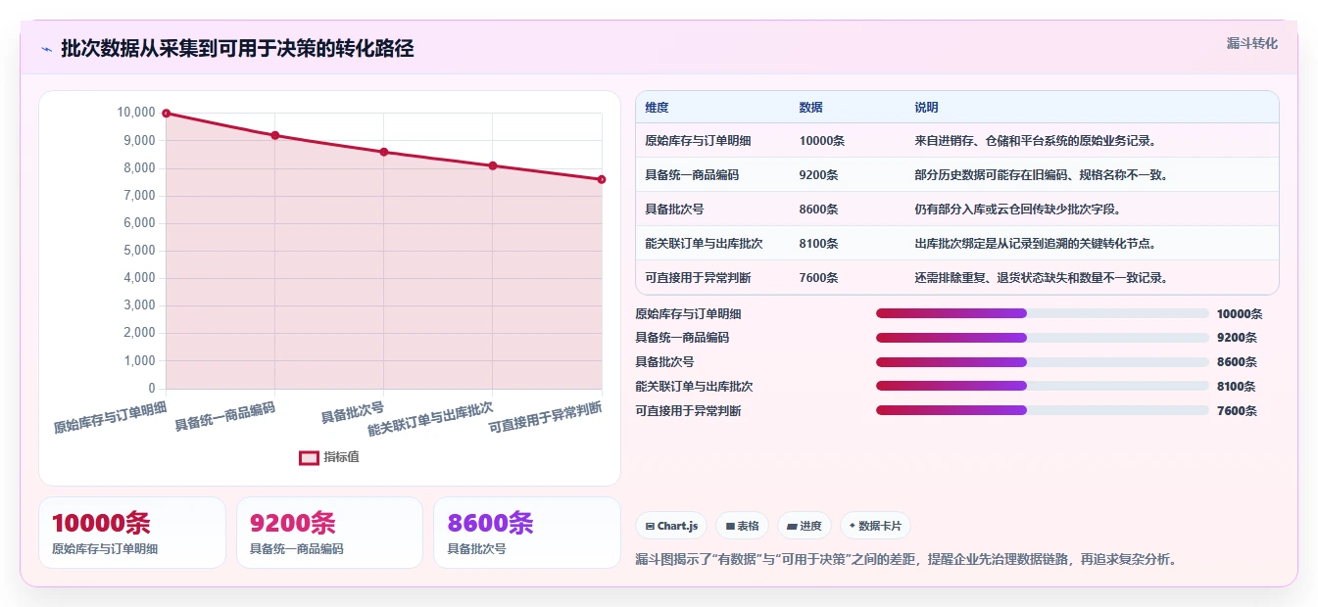Click the y-axis label 10,000

coord(136,113)
